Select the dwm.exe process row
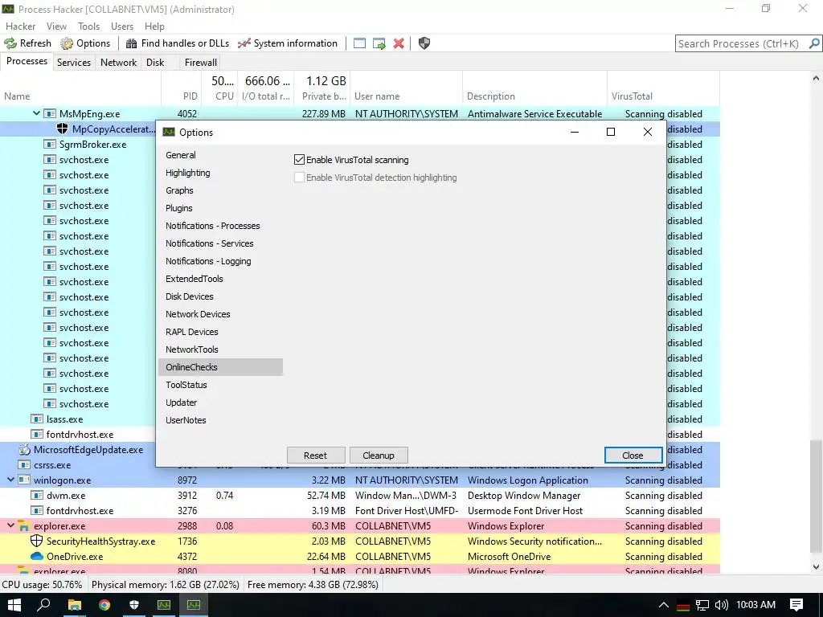 pos(359,495)
